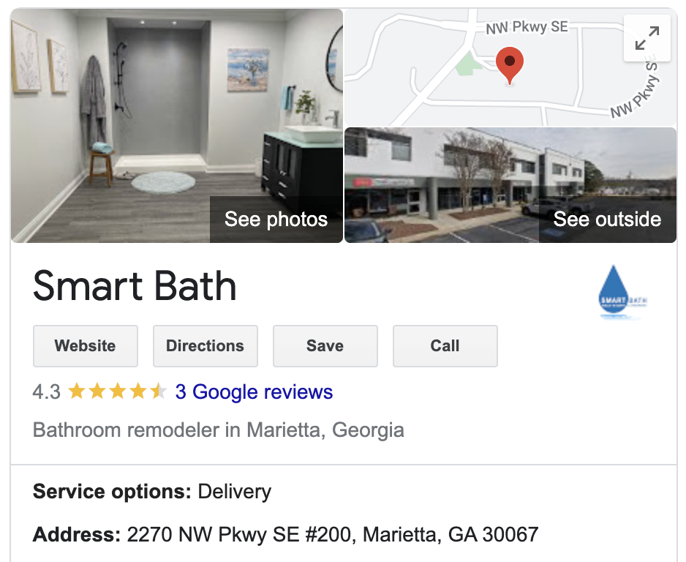Click the gold star rating icons

coord(117,391)
